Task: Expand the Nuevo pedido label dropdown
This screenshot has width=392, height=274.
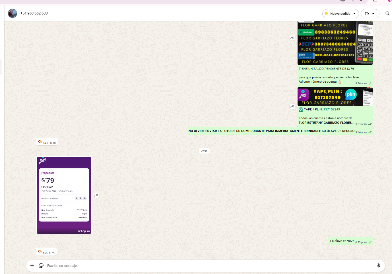Action: 354,14
